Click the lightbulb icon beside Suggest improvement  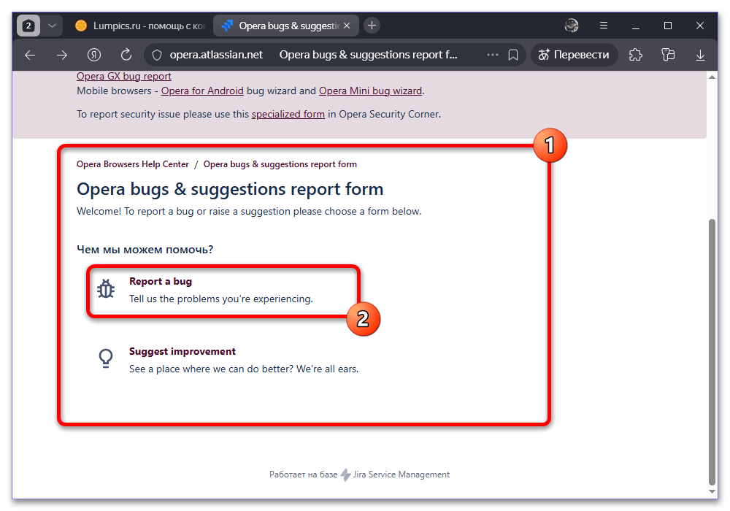(106, 359)
